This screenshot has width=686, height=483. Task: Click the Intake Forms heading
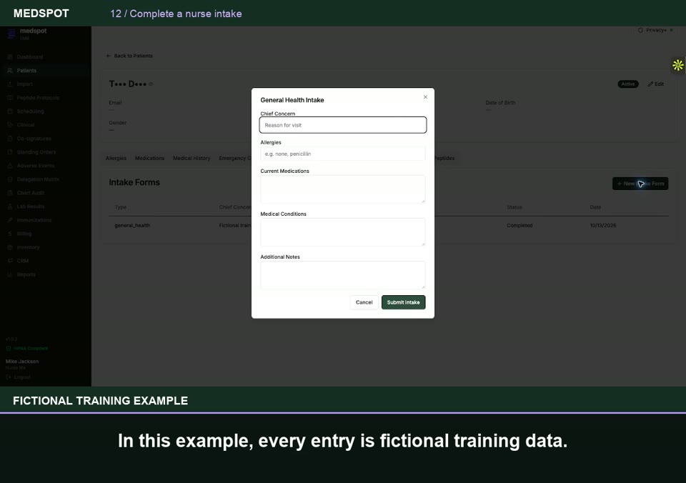(134, 182)
